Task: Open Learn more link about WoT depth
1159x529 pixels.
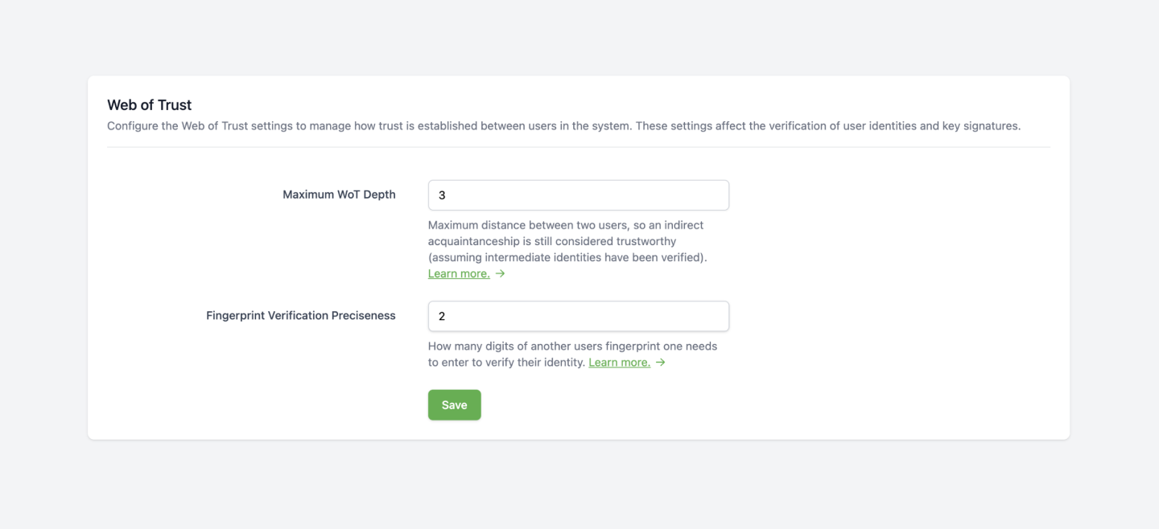Action: click(459, 273)
